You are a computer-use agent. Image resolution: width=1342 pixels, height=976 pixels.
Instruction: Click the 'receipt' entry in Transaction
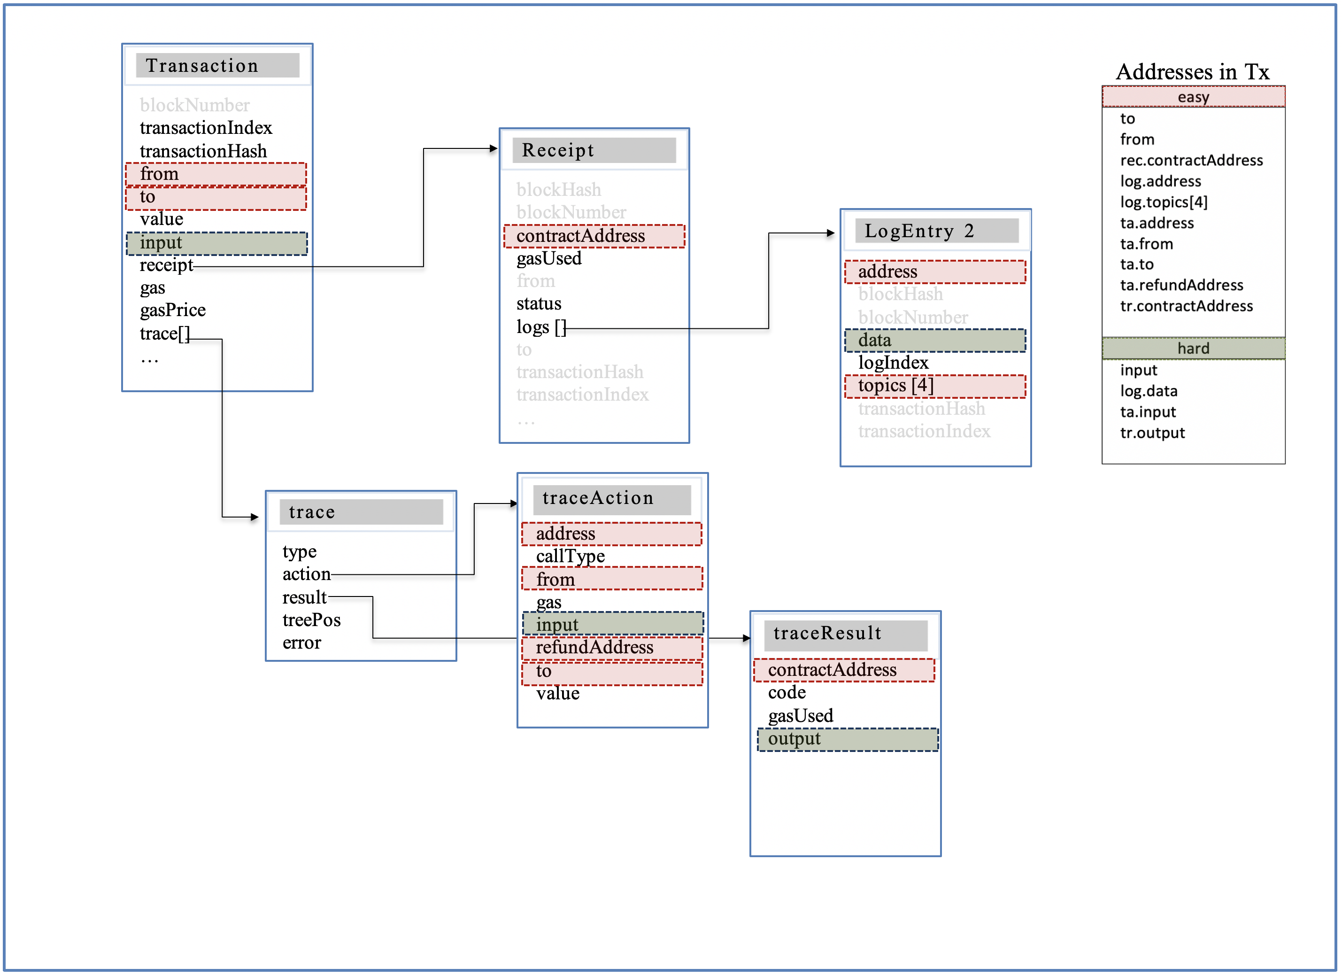point(166,265)
